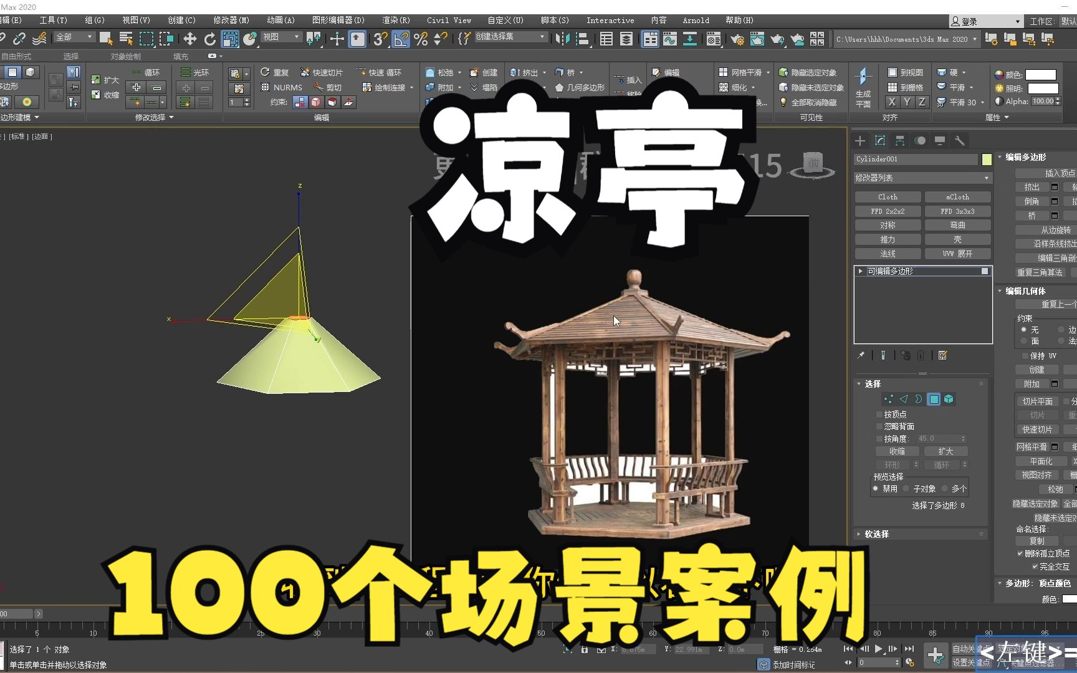Click Cylinder001 object color swatch
The image size is (1077, 673).
987,160
